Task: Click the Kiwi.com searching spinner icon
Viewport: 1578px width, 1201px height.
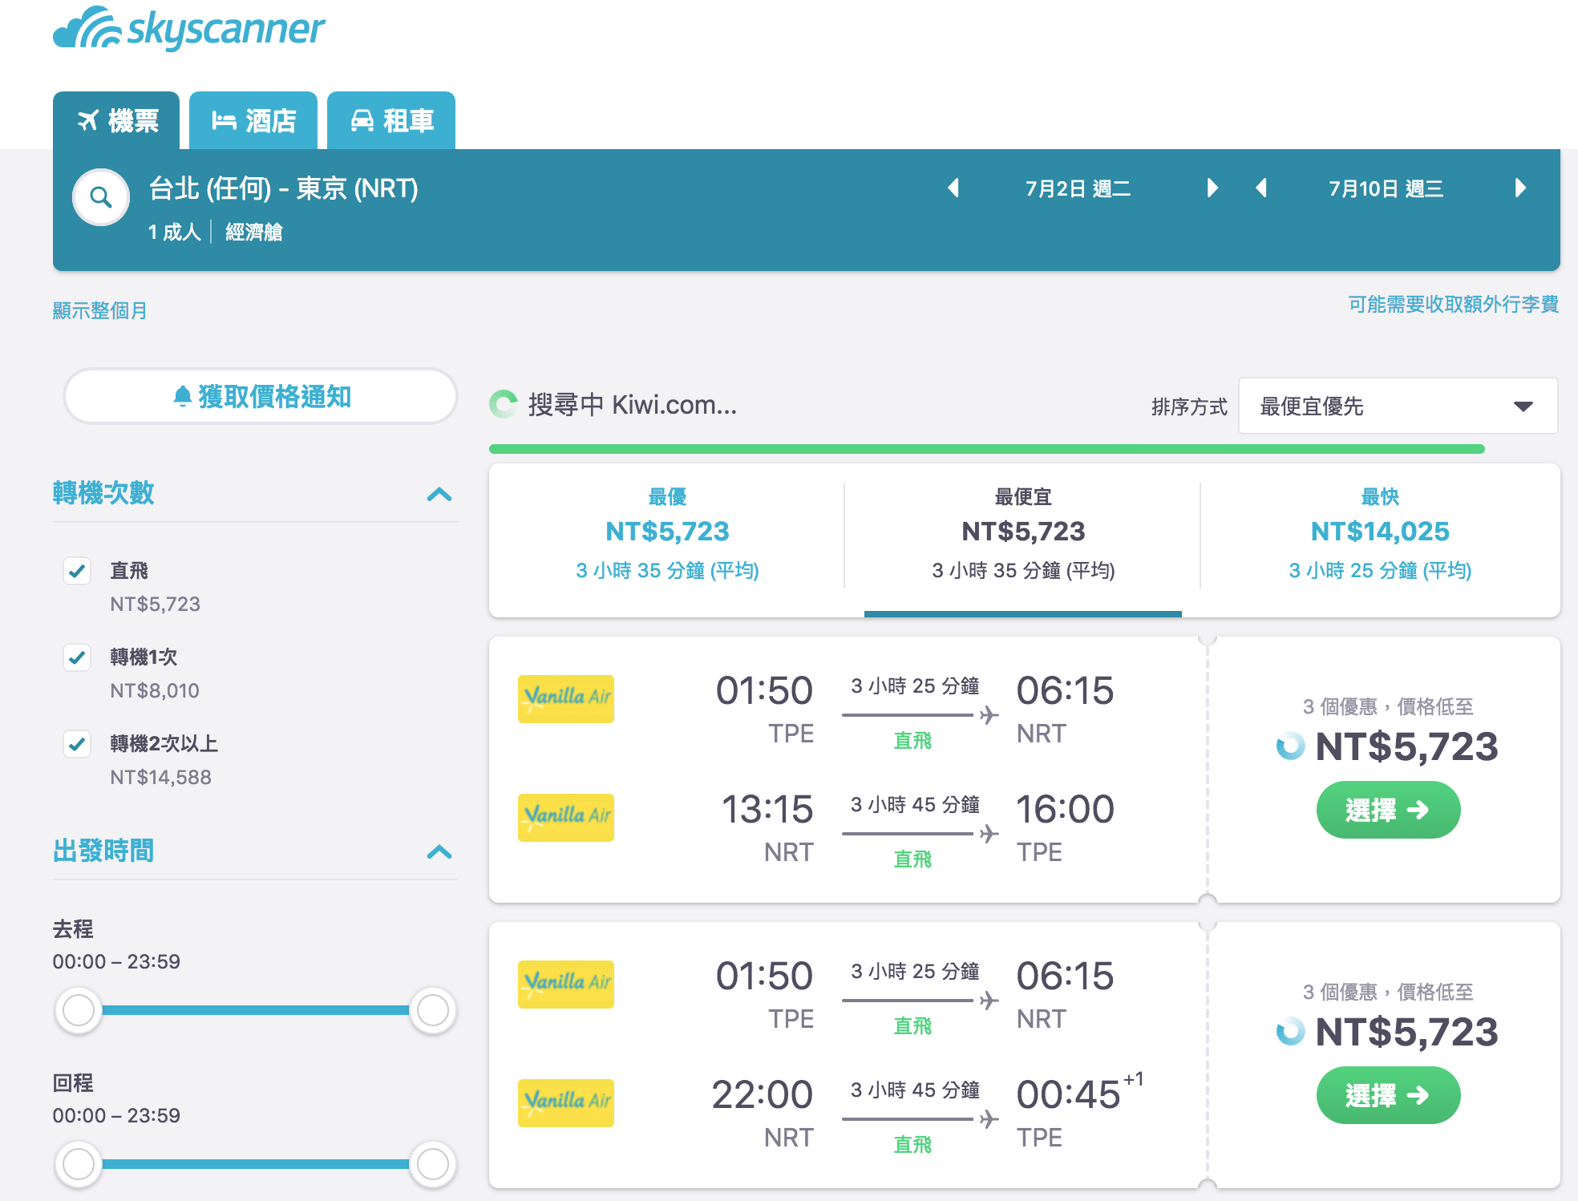Action: (x=504, y=404)
